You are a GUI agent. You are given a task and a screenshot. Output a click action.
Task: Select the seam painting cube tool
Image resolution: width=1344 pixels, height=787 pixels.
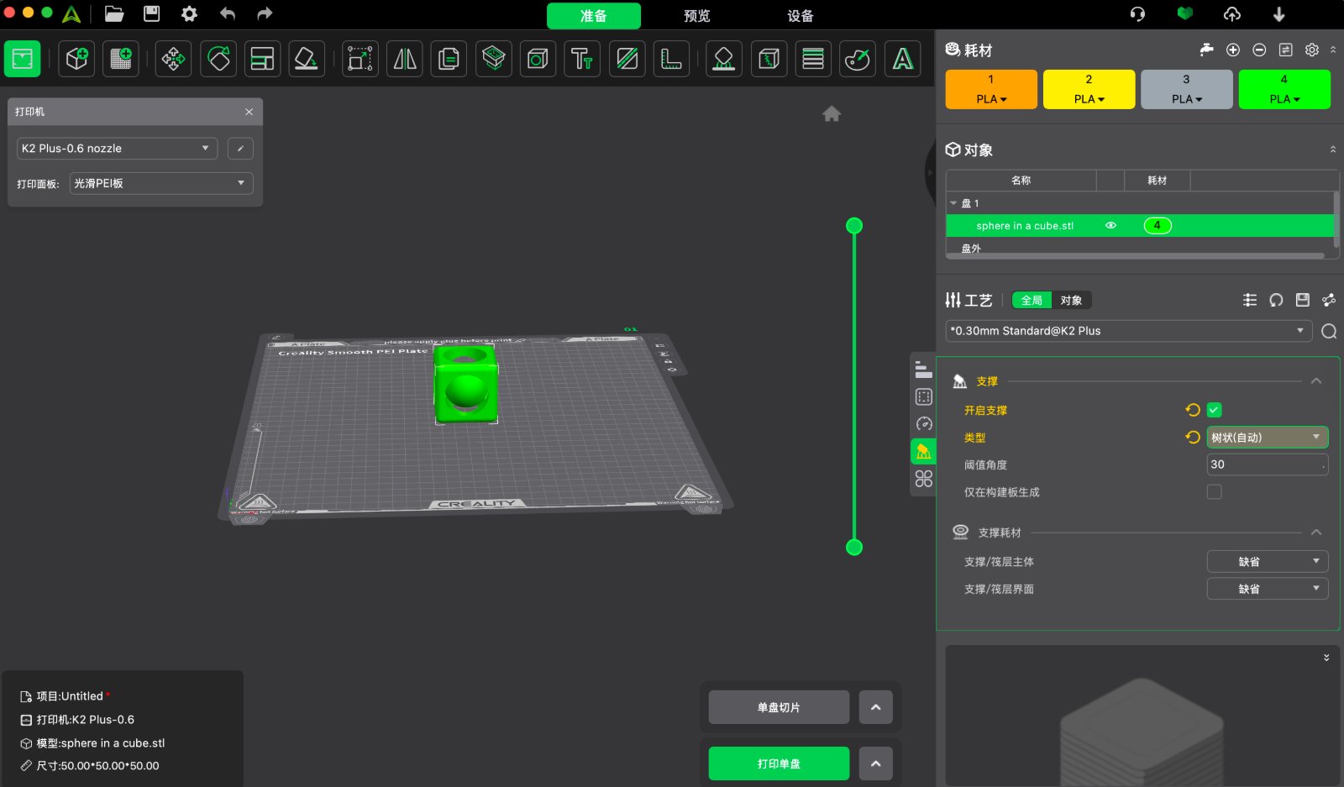point(769,59)
